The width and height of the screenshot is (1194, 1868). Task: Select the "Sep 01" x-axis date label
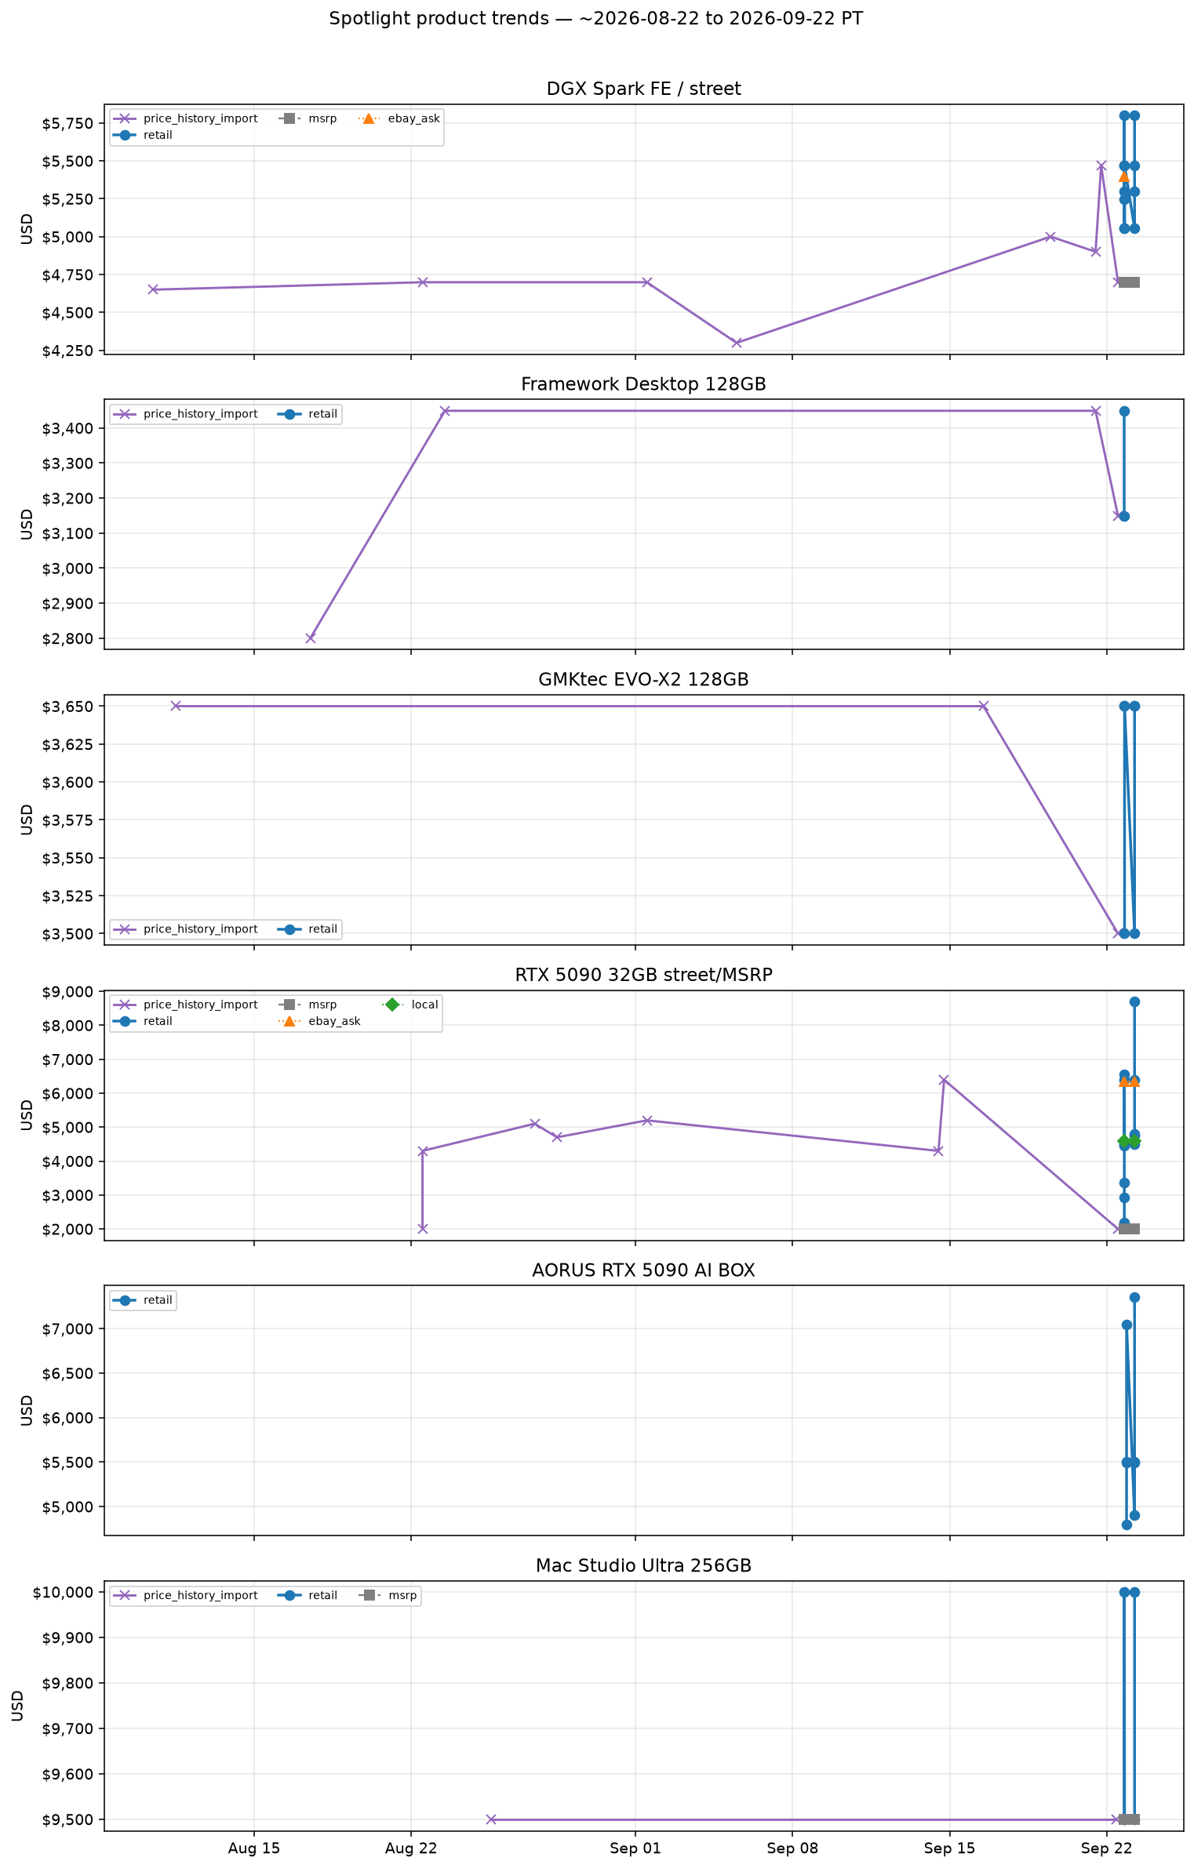click(x=635, y=1848)
